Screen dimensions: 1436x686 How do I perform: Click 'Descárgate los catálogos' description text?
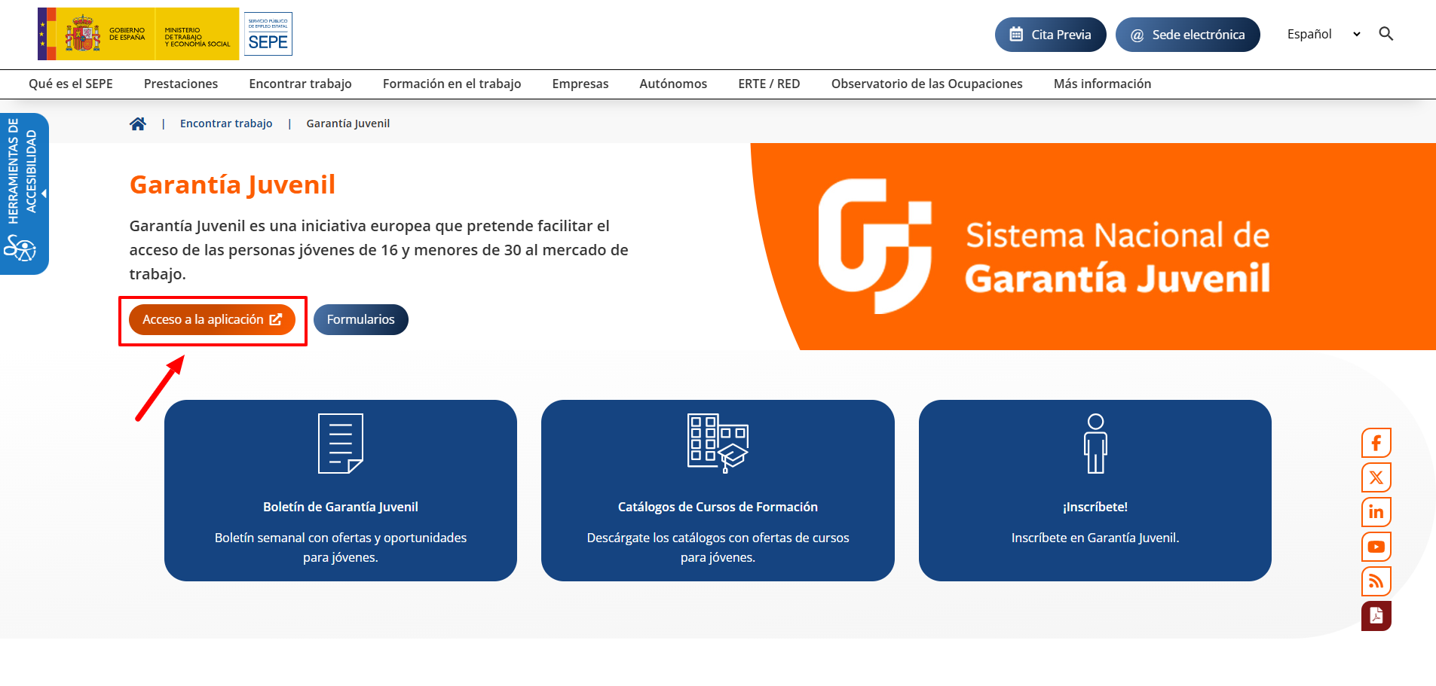point(718,547)
